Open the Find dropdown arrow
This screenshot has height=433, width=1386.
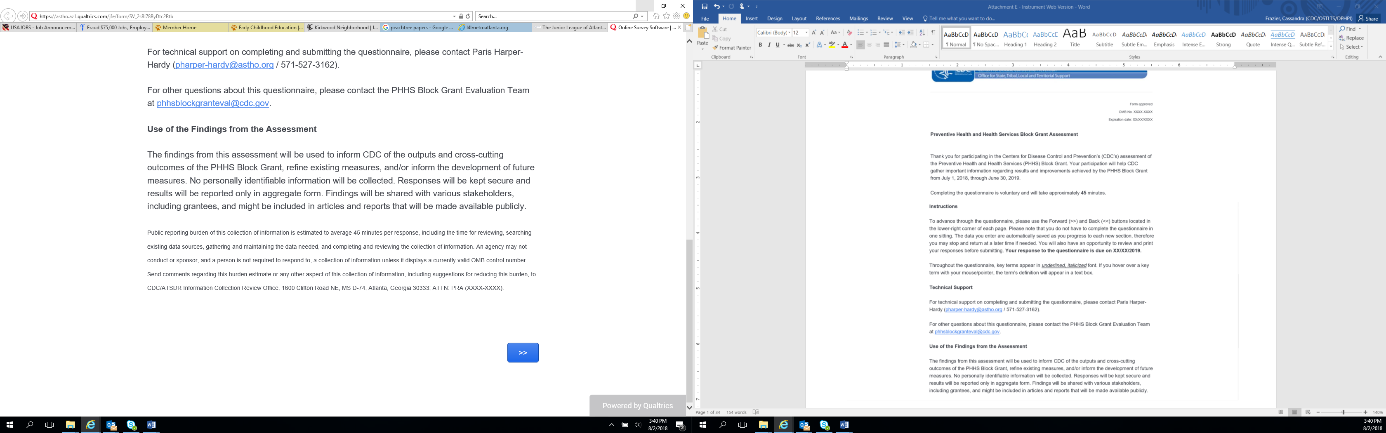1360,29
